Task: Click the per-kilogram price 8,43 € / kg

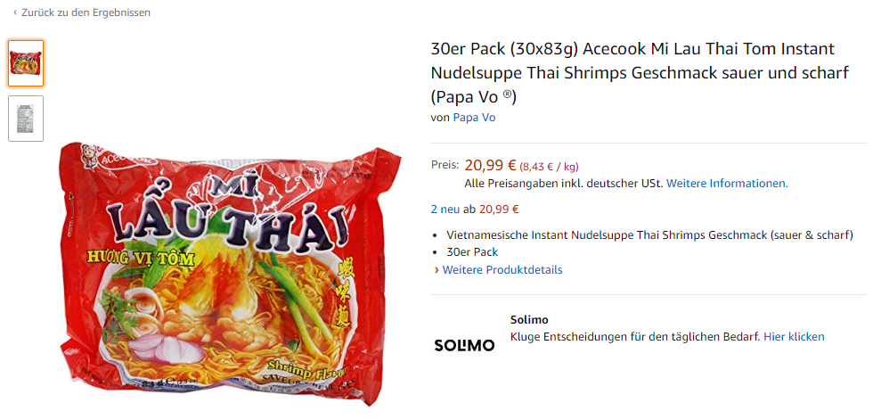Action: click(550, 166)
